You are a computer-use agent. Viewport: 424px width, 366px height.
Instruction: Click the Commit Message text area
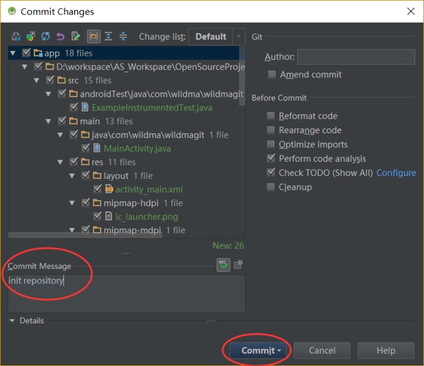(127, 293)
